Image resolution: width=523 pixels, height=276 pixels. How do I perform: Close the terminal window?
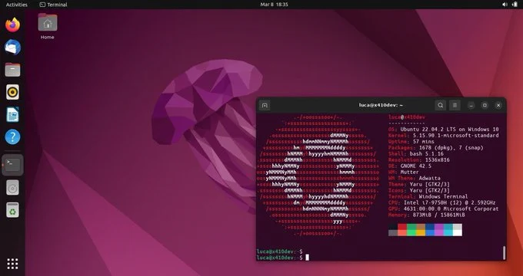(x=498, y=105)
